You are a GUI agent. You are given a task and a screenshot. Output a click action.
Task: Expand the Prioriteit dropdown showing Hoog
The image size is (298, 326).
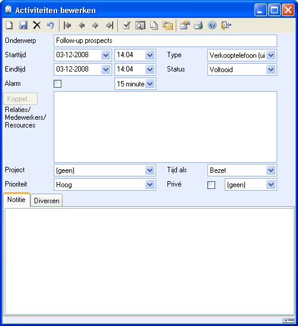click(150, 184)
